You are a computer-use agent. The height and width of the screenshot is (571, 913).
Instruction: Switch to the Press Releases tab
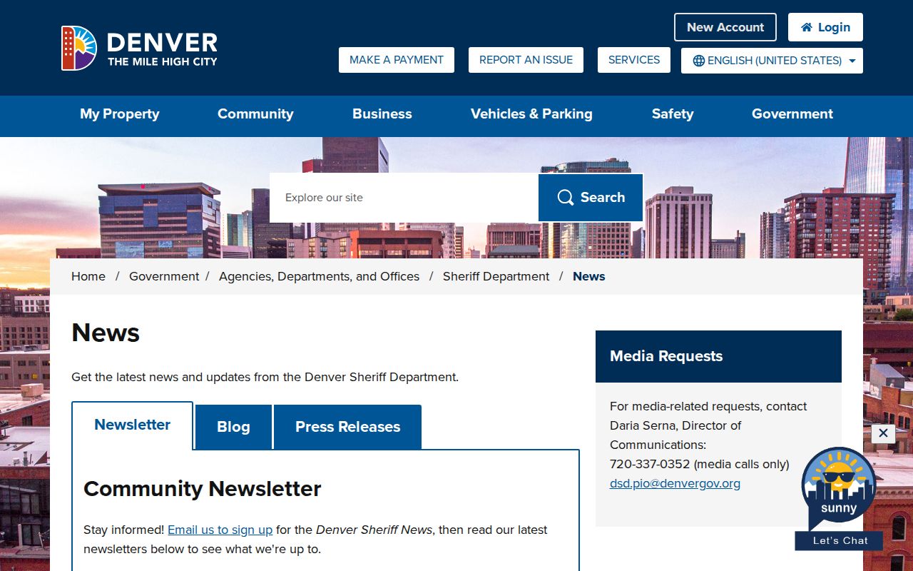pos(347,427)
